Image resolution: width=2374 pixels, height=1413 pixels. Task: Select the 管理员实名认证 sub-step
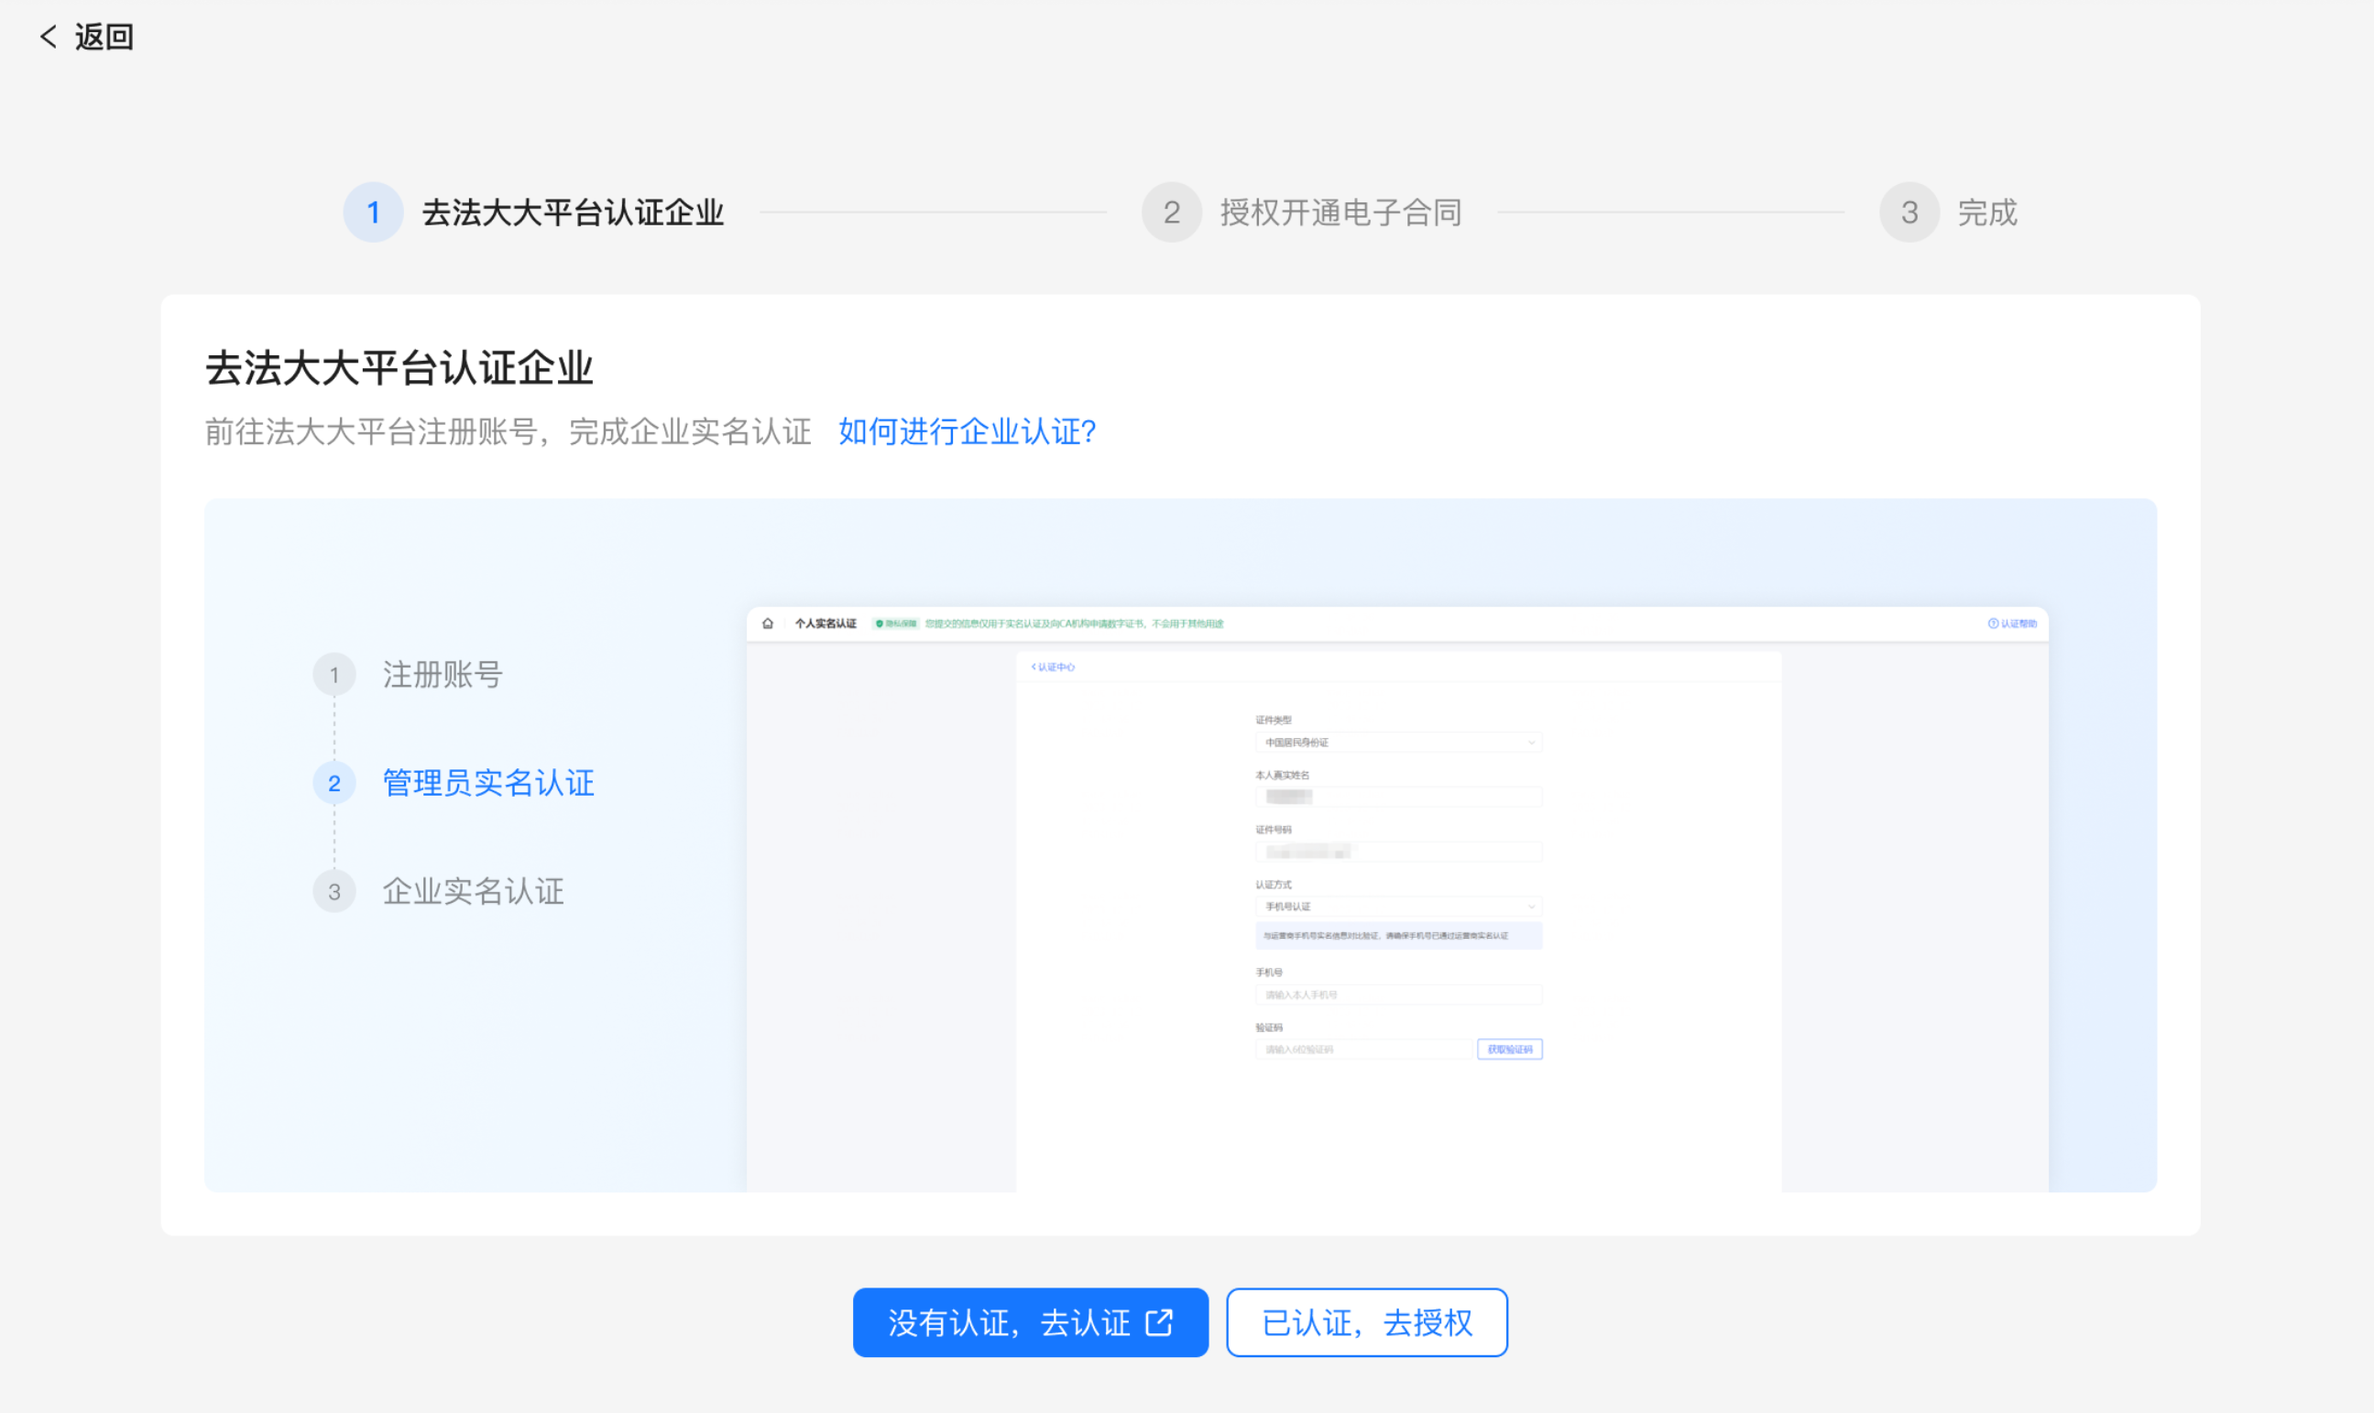click(487, 783)
